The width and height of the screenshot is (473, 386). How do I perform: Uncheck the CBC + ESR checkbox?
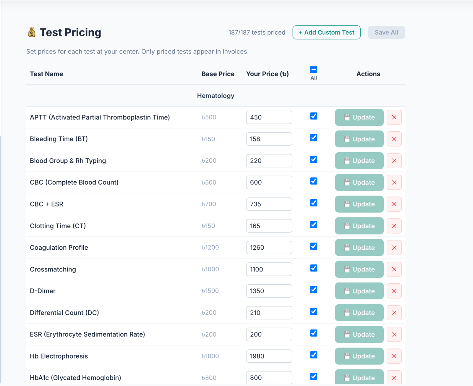[x=314, y=203]
